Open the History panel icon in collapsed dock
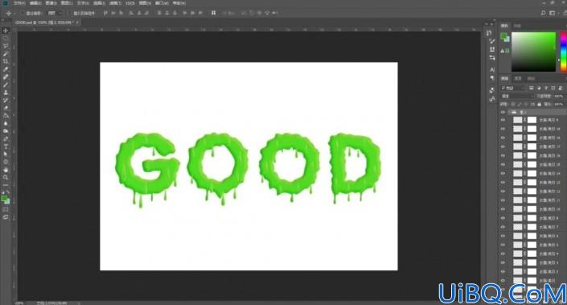The width and height of the screenshot is (567, 305). (x=489, y=33)
